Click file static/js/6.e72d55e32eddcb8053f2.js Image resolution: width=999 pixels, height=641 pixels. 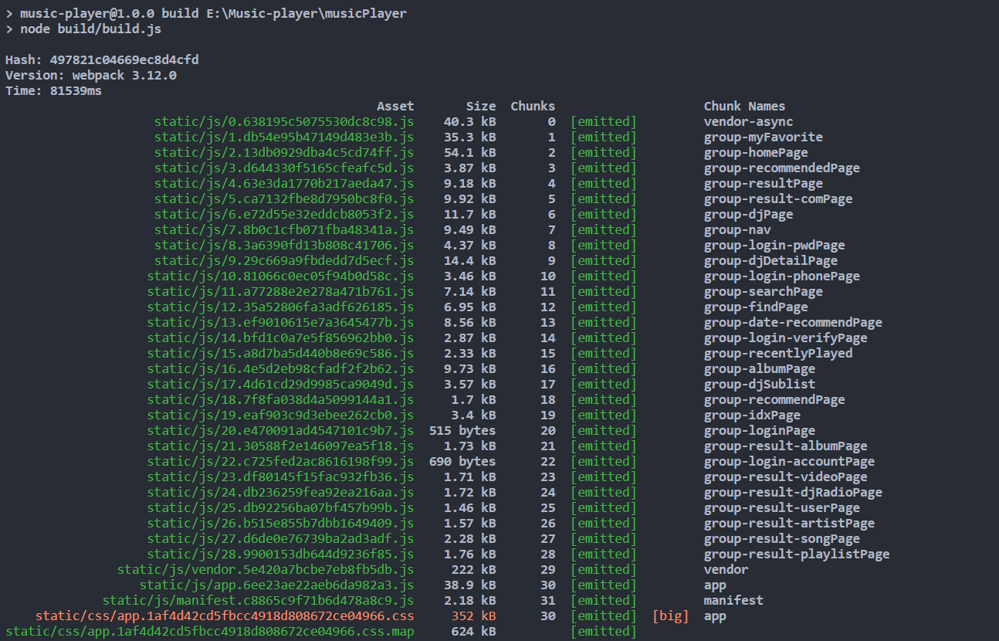click(284, 215)
